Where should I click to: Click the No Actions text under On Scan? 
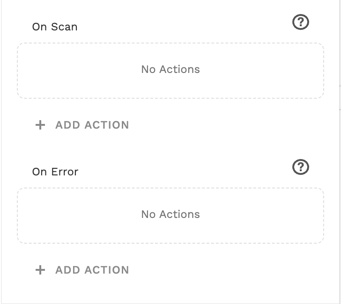click(170, 69)
